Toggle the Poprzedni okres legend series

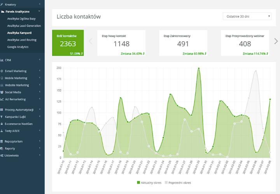[178, 182]
